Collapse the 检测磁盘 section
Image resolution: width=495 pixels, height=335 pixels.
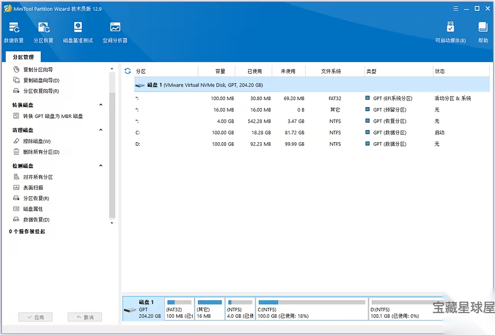coord(101,165)
